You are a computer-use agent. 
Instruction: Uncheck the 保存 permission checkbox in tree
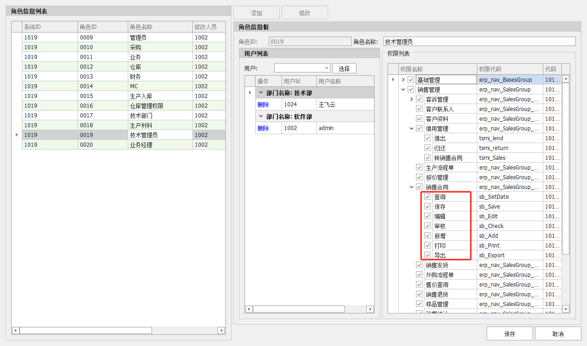coord(428,207)
